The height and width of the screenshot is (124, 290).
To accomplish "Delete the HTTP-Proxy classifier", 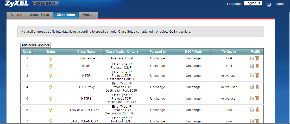I will pyautogui.click(x=257, y=87).
